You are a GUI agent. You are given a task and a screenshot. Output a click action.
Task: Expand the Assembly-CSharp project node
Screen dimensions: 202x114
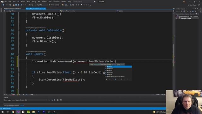point(177,18)
